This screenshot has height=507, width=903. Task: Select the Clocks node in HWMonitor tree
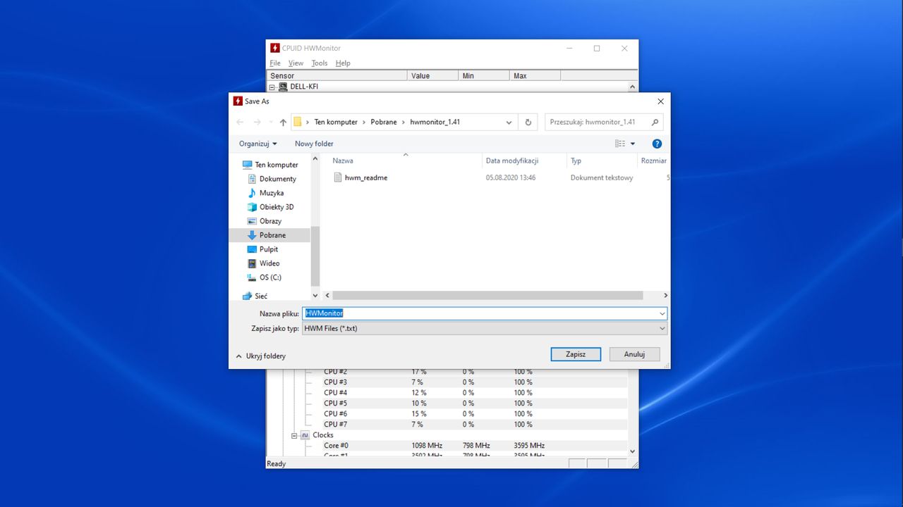tap(323, 435)
